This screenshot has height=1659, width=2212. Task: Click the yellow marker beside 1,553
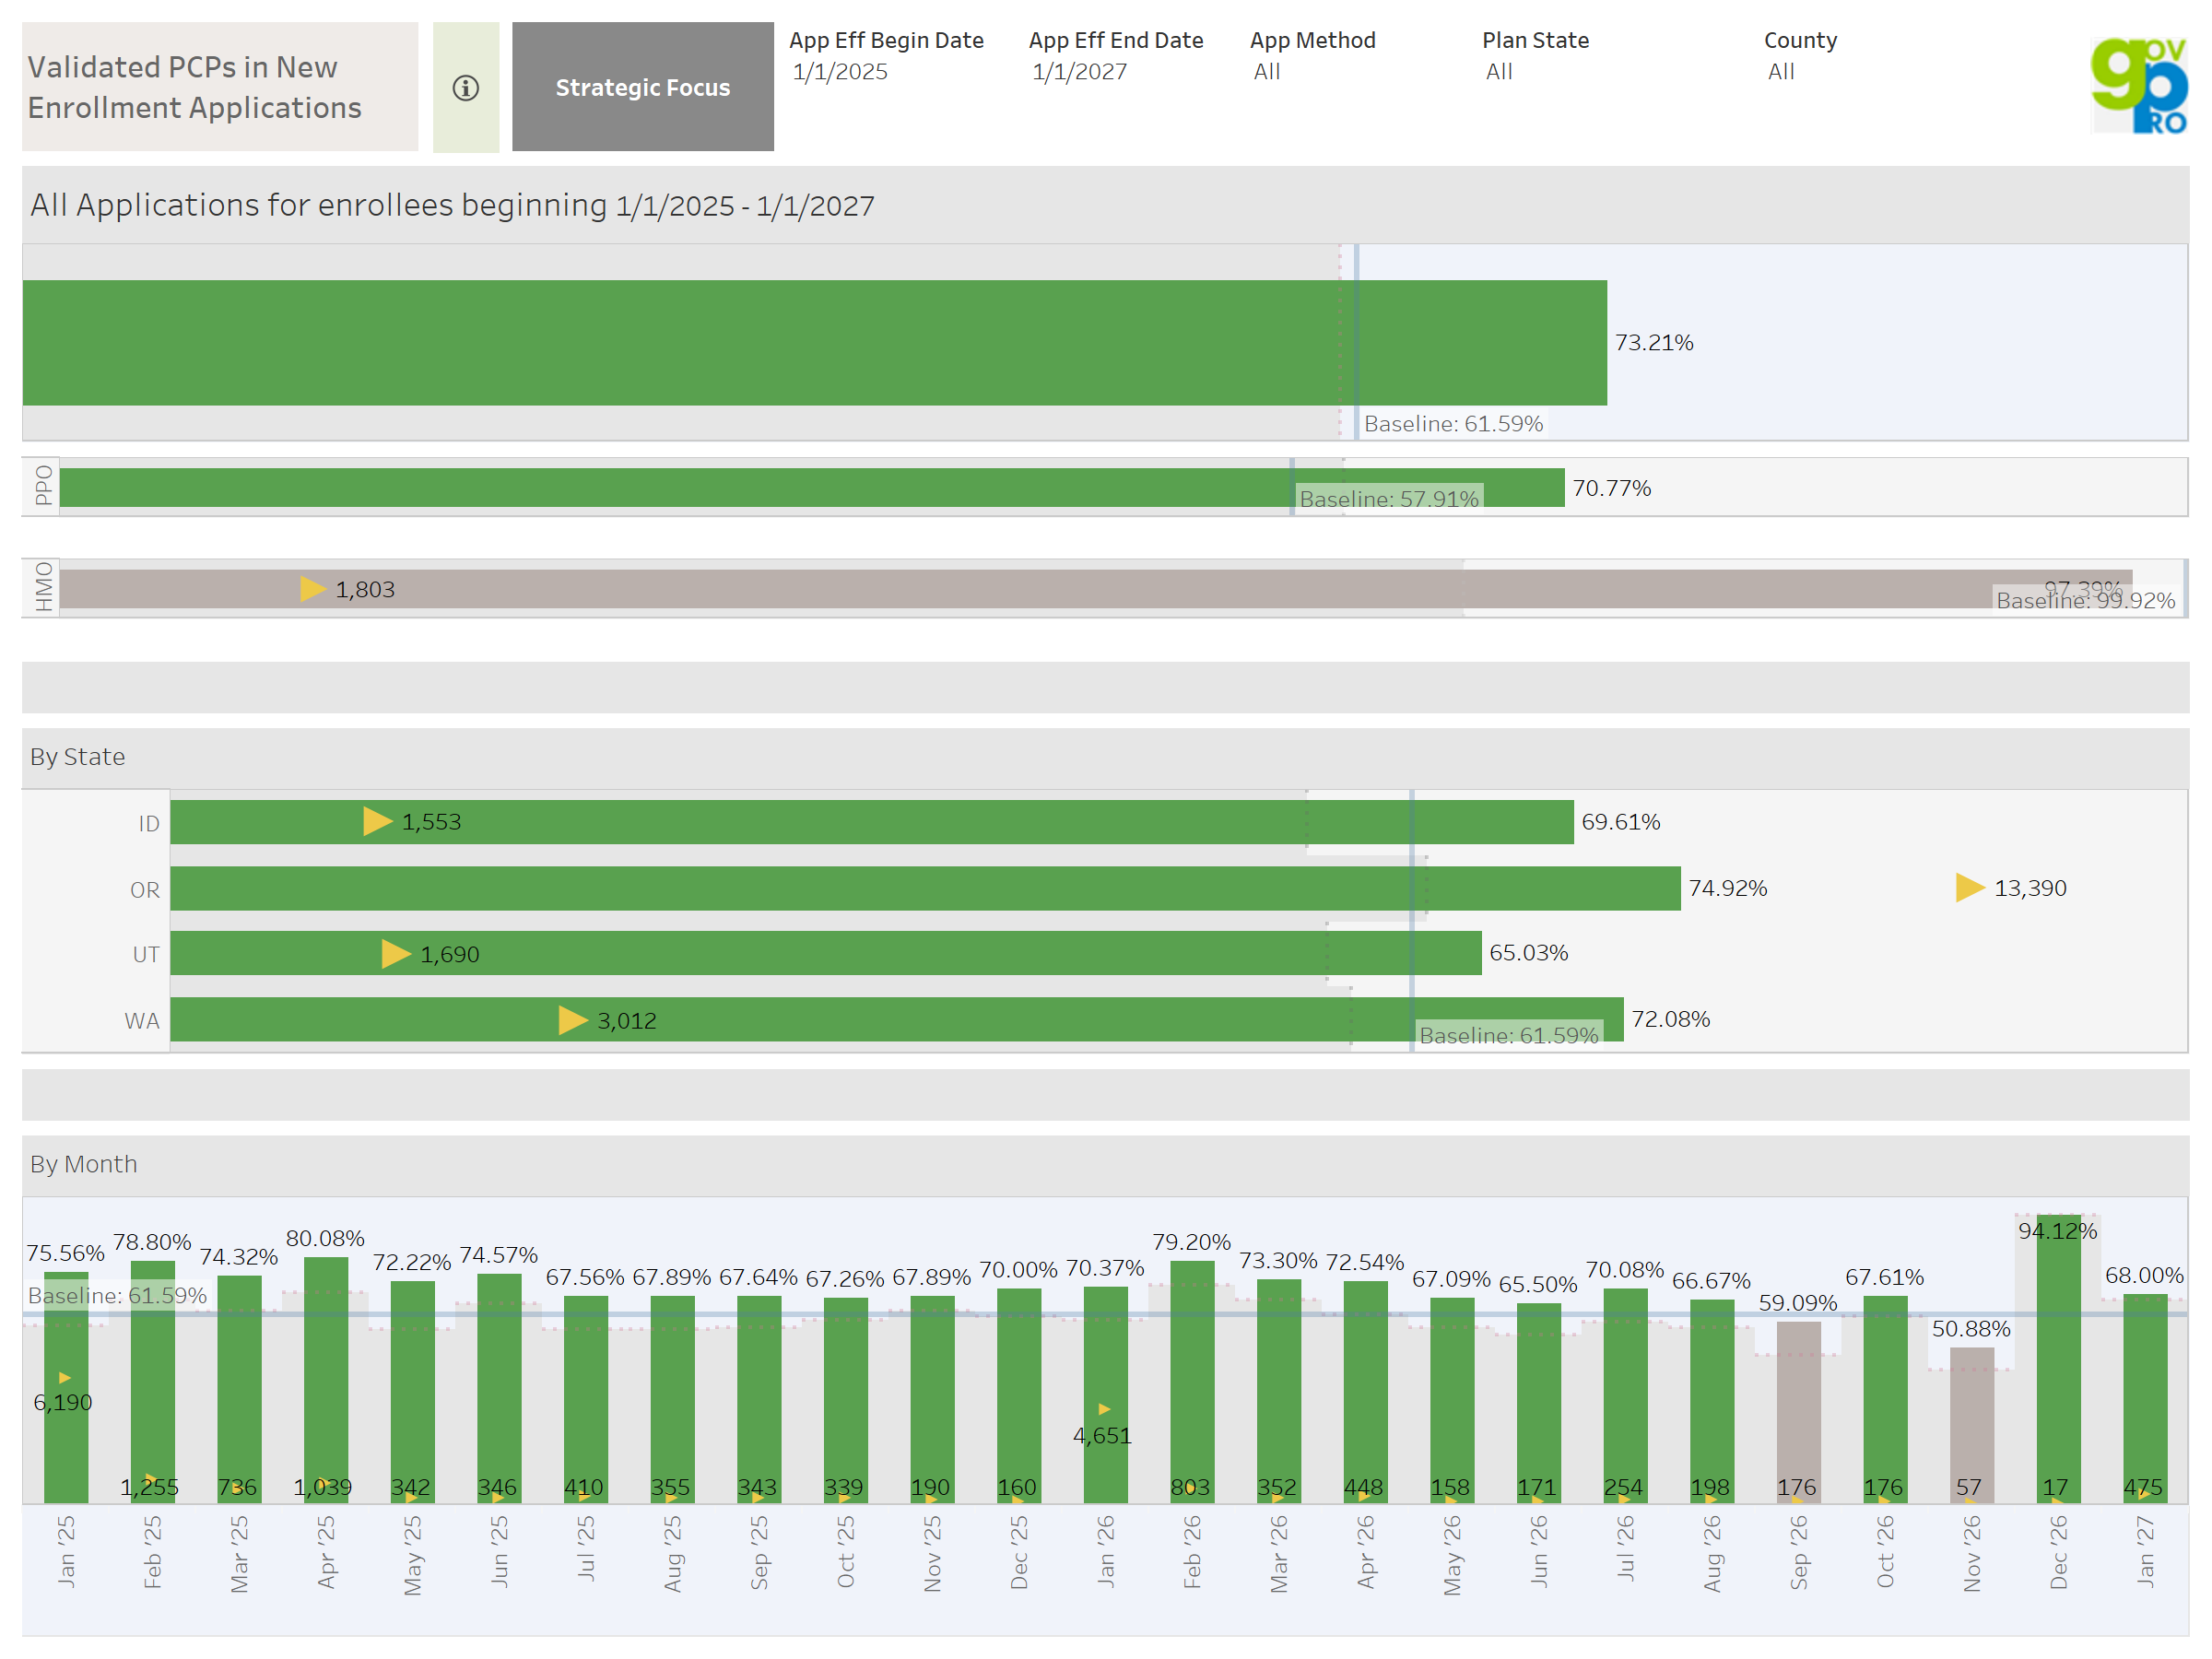[x=377, y=821]
